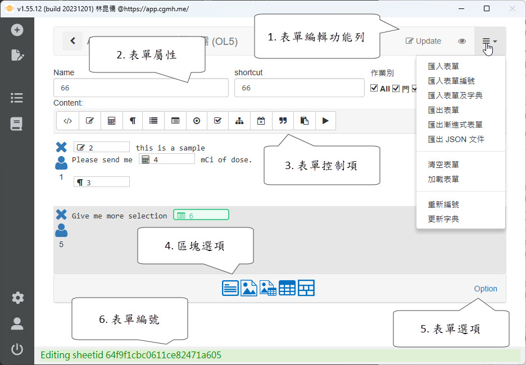Select the image-with-table block icon
Viewport: 526px width, 365px height.
coord(267,288)
